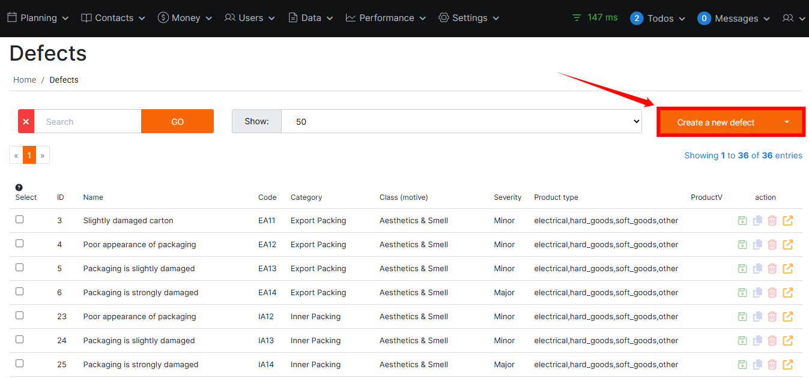Screen dimensions: 809x378
Task: Open the Show entries dropdown
Action: tap(461, 121)
